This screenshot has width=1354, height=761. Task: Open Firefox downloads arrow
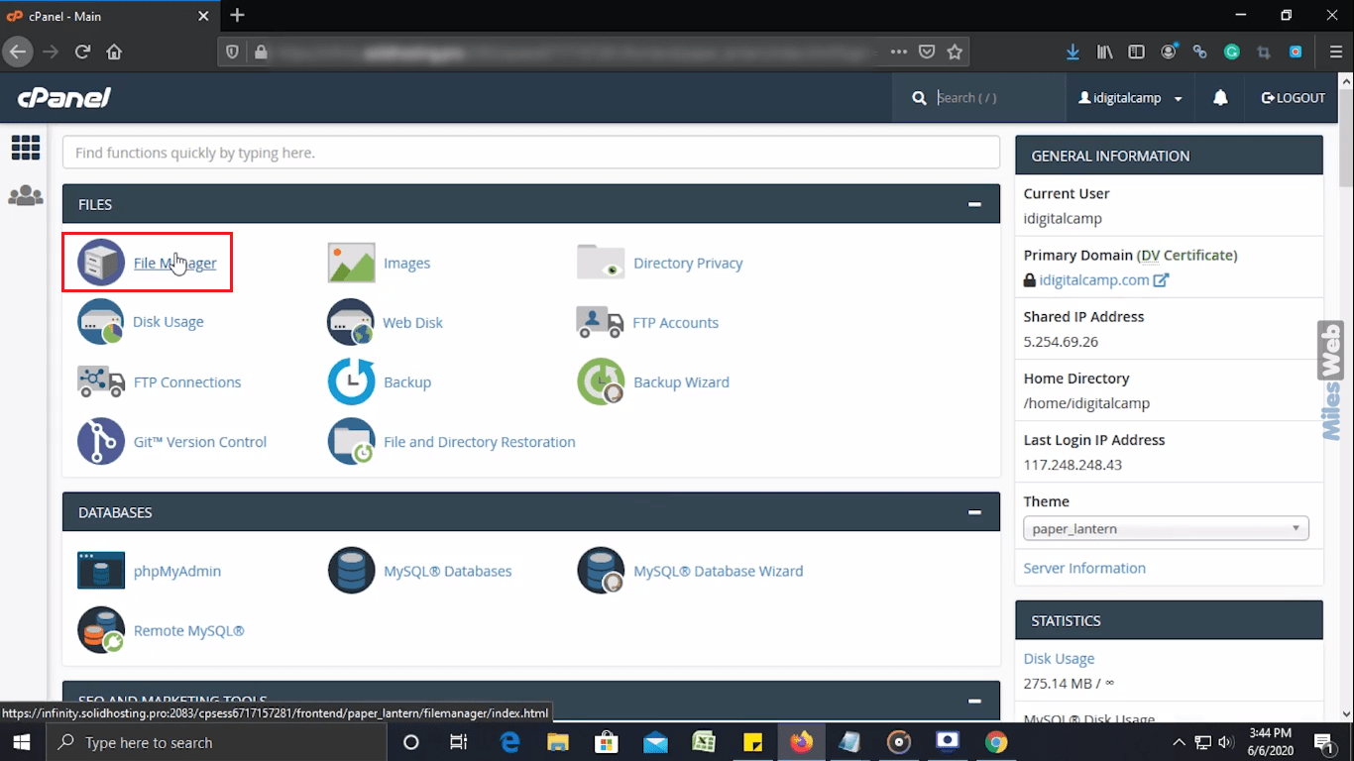click(1073, 52)
